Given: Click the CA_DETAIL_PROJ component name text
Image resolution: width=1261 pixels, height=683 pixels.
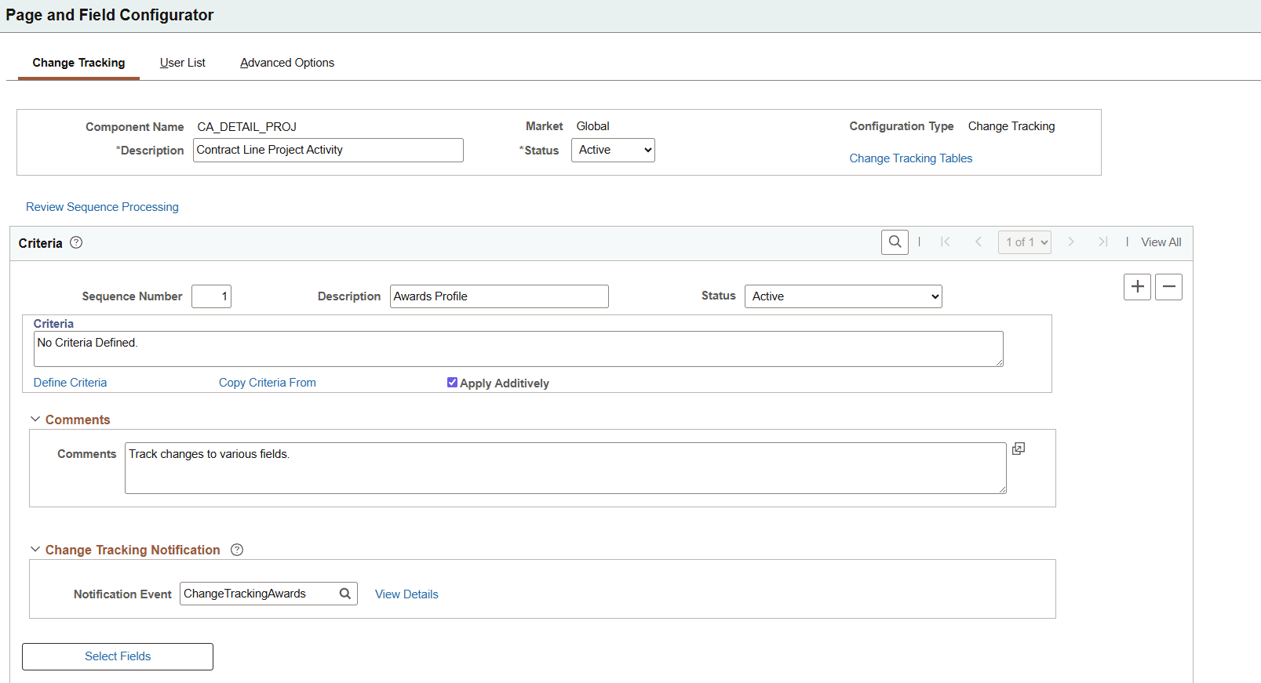Looking at the screenshot, I should tap(246, 127).
